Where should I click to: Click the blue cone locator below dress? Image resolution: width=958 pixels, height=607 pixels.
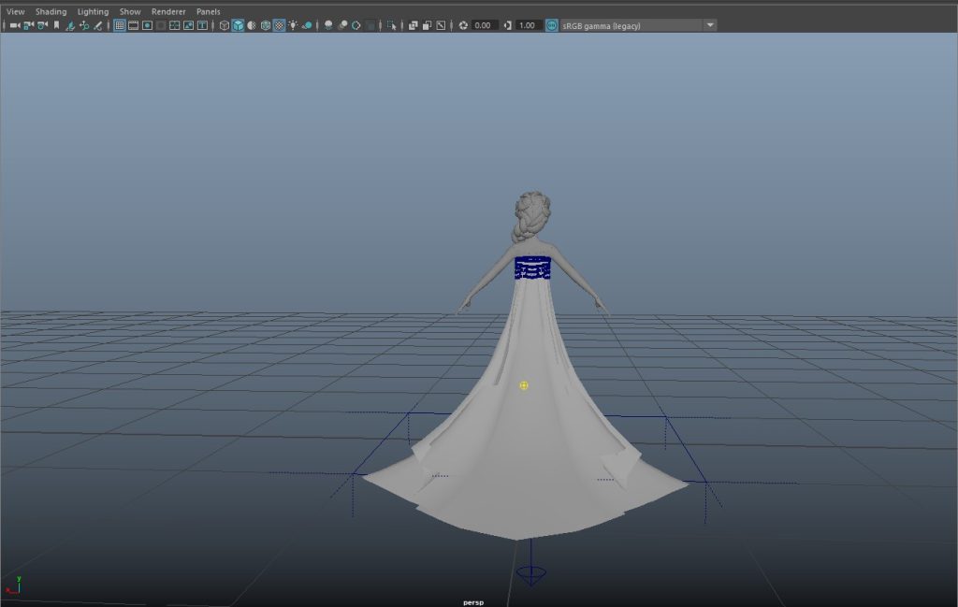point(531,574)
